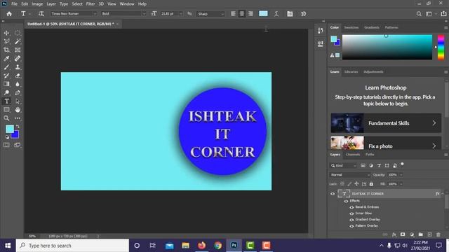The width and height of the screenshot is (449, 252).
Task: Open the anti-aliasing Sharp dropdown
Action: point(222,14)
